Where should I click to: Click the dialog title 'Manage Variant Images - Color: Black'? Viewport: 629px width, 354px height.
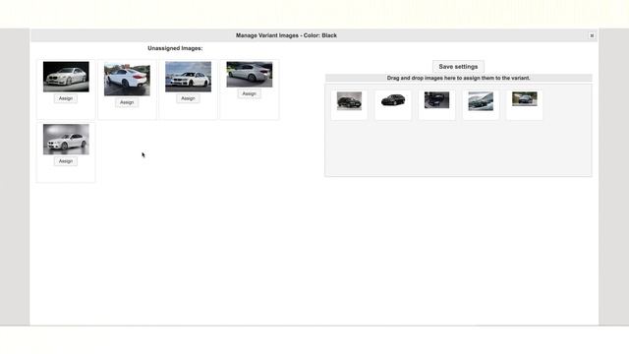(286, 35)
